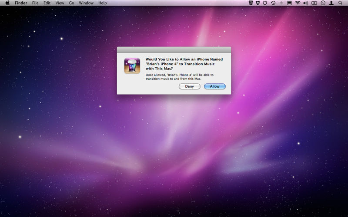Open the Edit menu
348x217 pixels.
point(47,3)
